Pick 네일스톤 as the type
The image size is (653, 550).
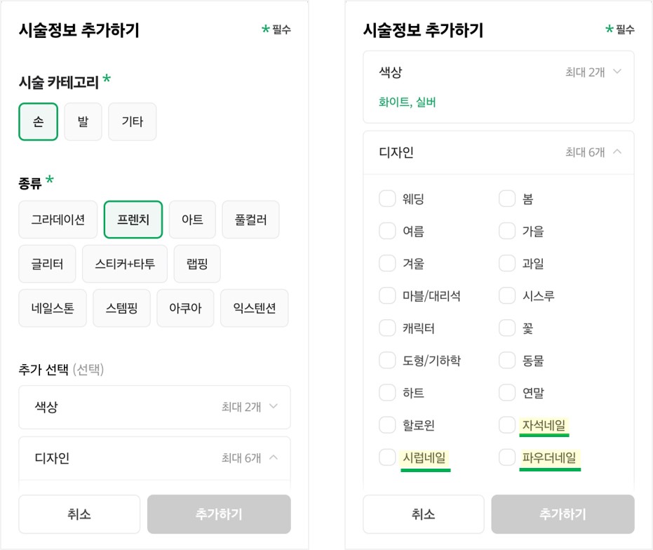coord(53,308)
